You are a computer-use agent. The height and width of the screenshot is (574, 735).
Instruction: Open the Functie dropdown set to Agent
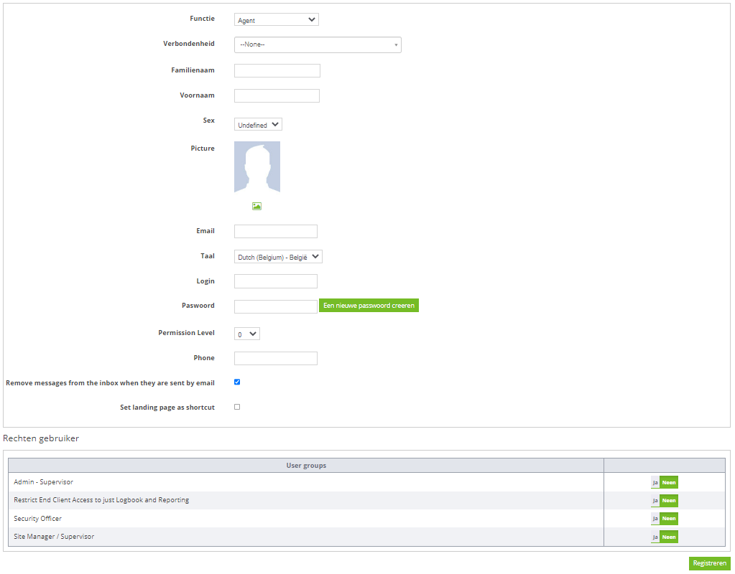point(276,19)
